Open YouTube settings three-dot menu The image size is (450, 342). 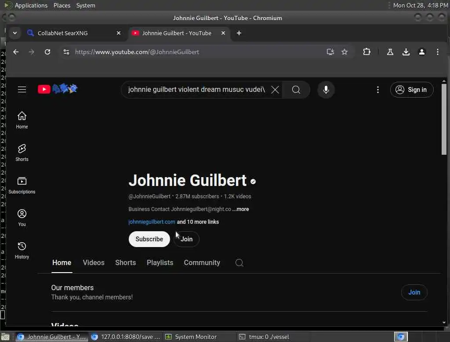click(x=377, y=90)
